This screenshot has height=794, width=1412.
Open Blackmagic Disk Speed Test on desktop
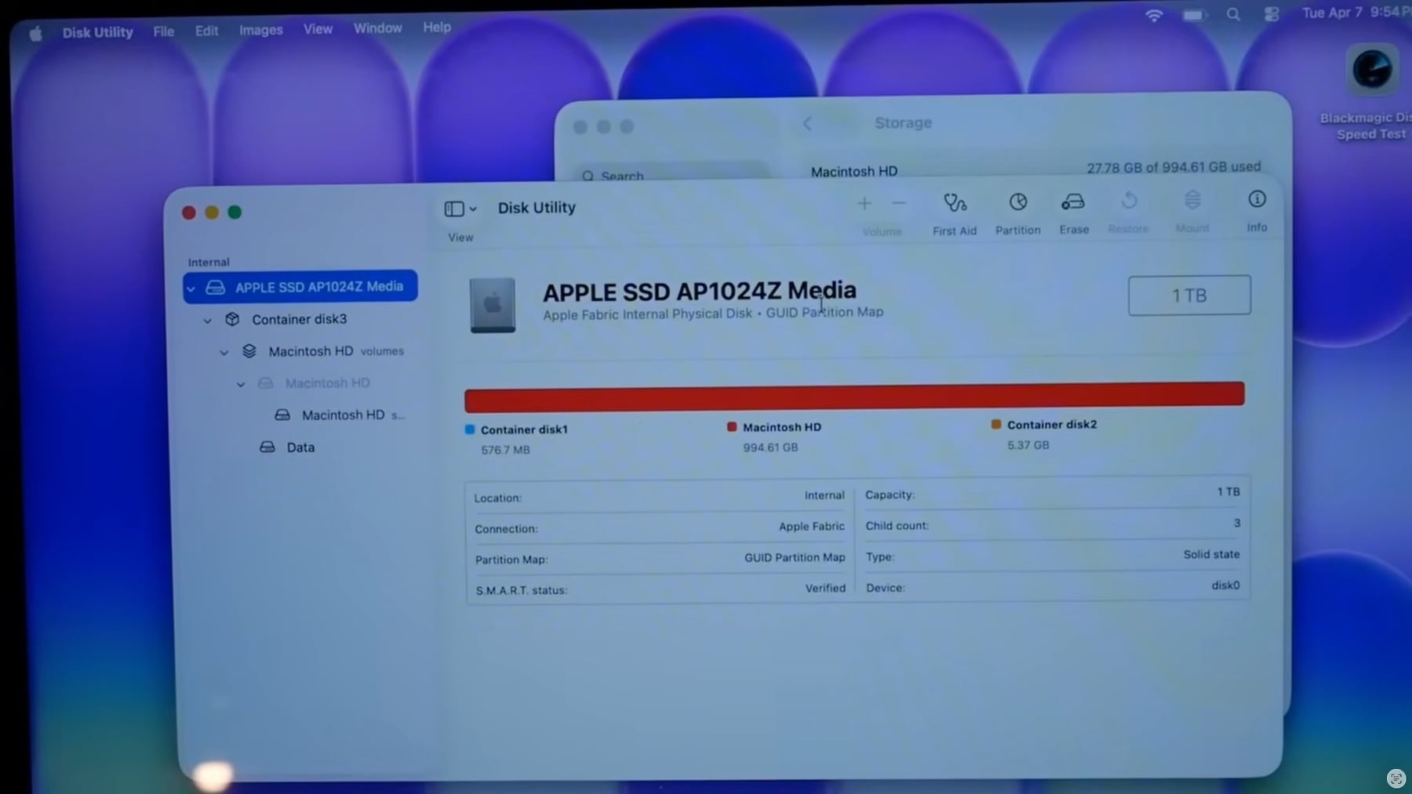(x=1371, y=71)
